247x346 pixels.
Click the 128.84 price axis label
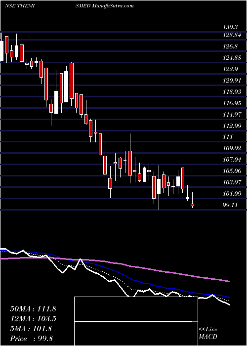232,35
